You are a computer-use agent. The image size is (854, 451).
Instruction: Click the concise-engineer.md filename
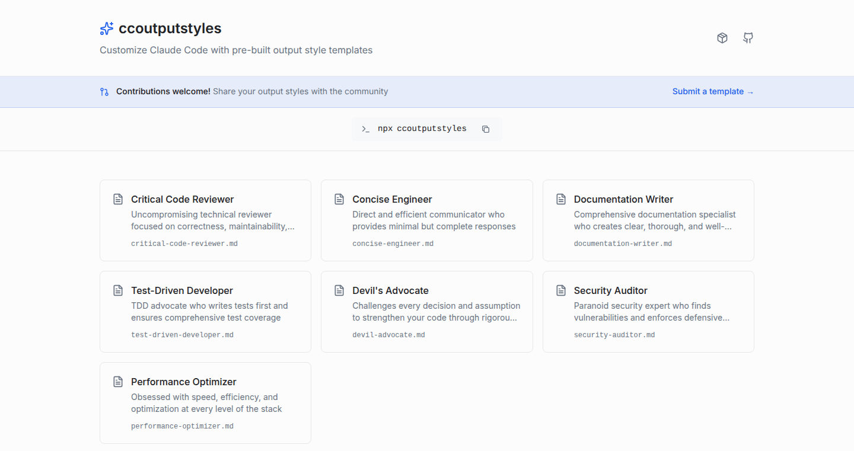pos(393,244)
